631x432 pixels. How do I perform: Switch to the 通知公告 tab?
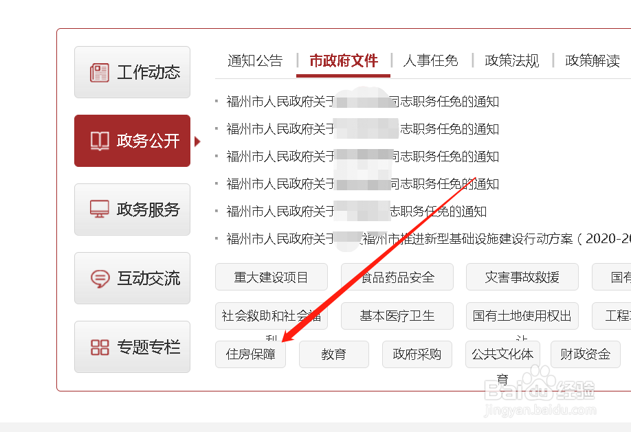(255, 60)
